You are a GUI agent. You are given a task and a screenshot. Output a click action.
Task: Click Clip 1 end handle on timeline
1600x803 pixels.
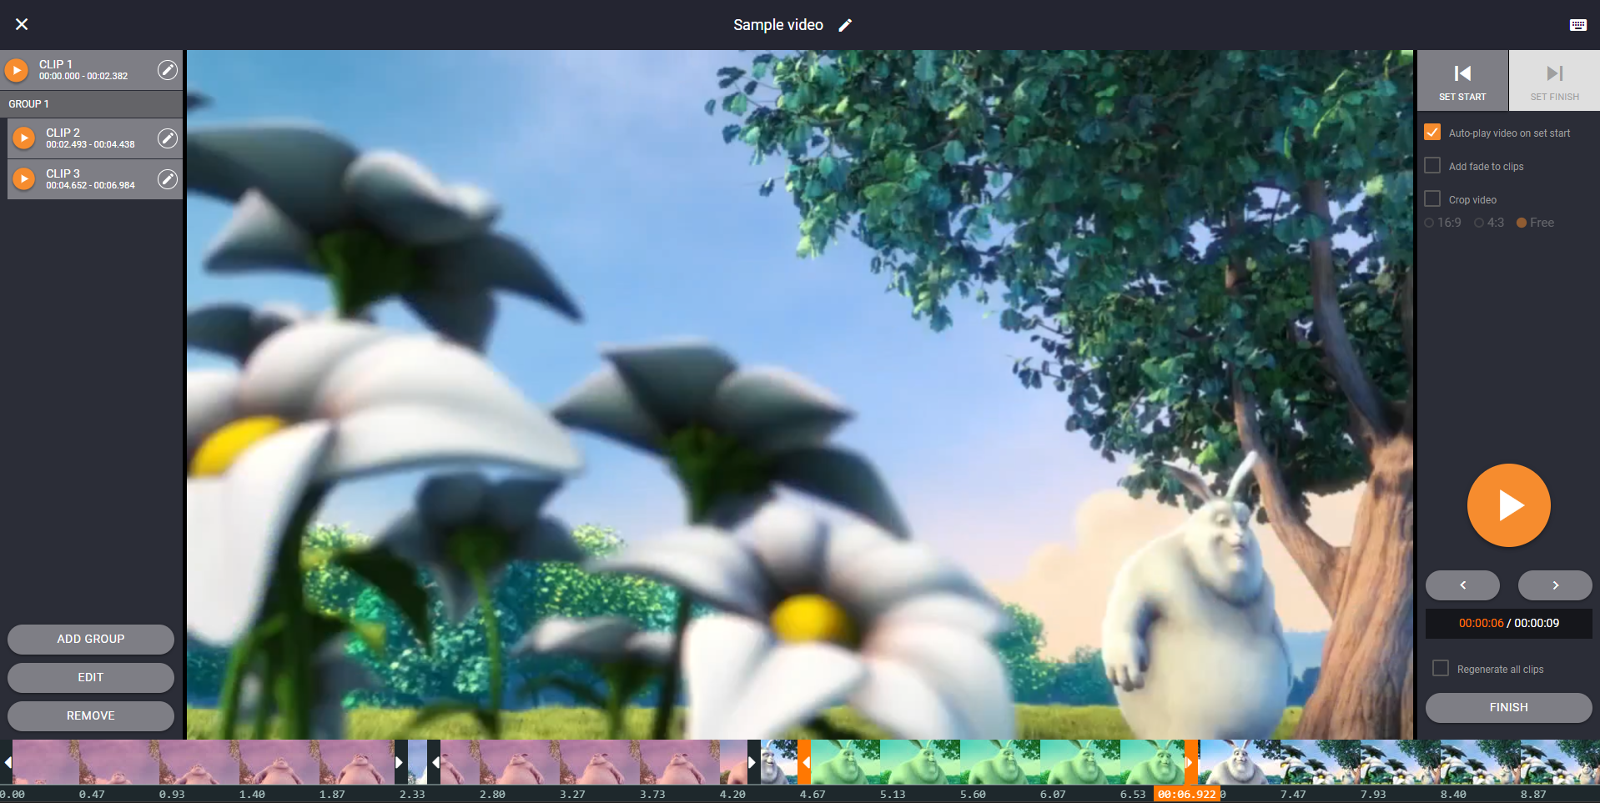(x=400, y=762)
